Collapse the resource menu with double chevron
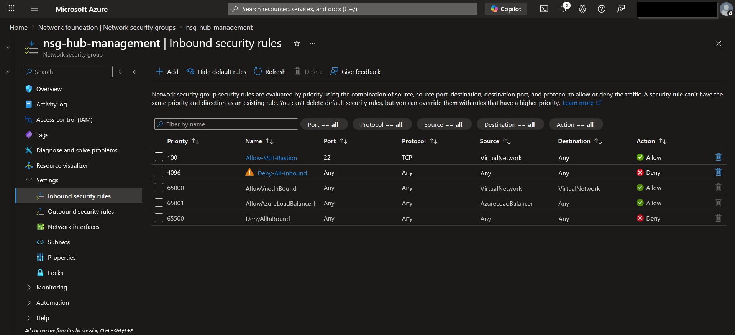The height and width of the screenshot is (335, 735). click(135, 72)
